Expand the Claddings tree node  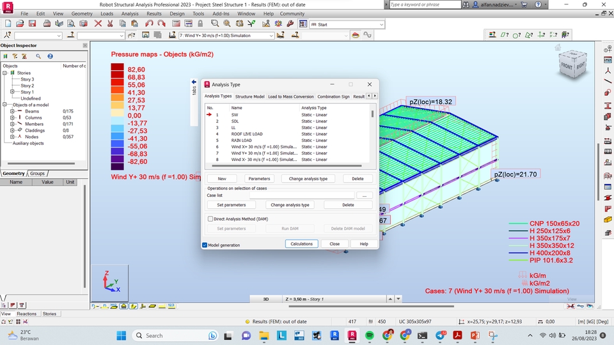(12, 130)
